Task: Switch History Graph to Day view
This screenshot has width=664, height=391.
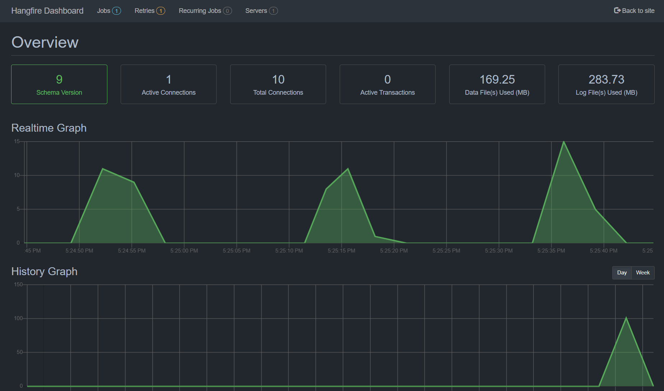Action: pos(622,273)
